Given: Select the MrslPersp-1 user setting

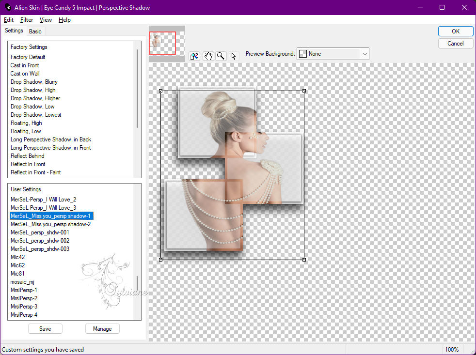Looking at the screenshot, I should point(24,290).
